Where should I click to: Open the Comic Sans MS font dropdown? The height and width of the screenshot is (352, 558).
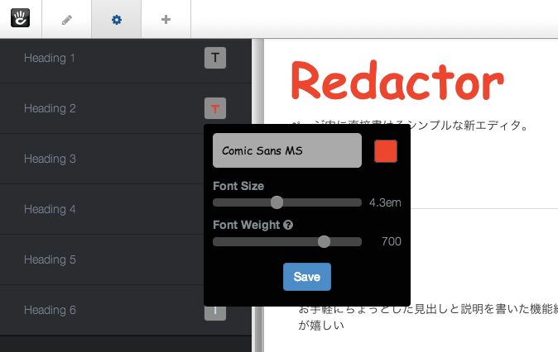287,151
